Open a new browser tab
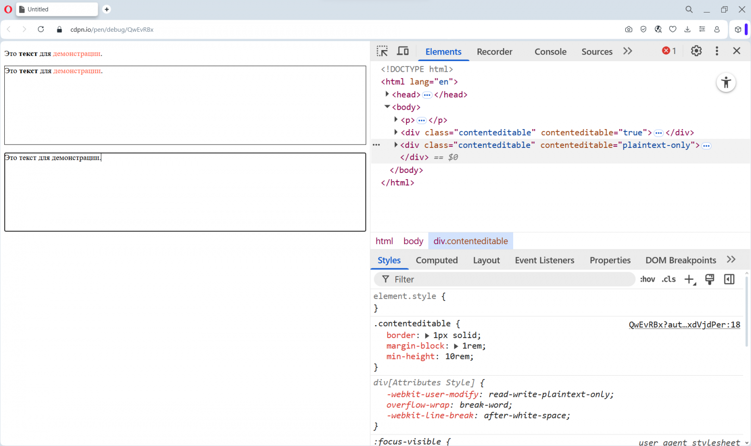This screenshot has height=446, width=751. (x=106, y=9)
